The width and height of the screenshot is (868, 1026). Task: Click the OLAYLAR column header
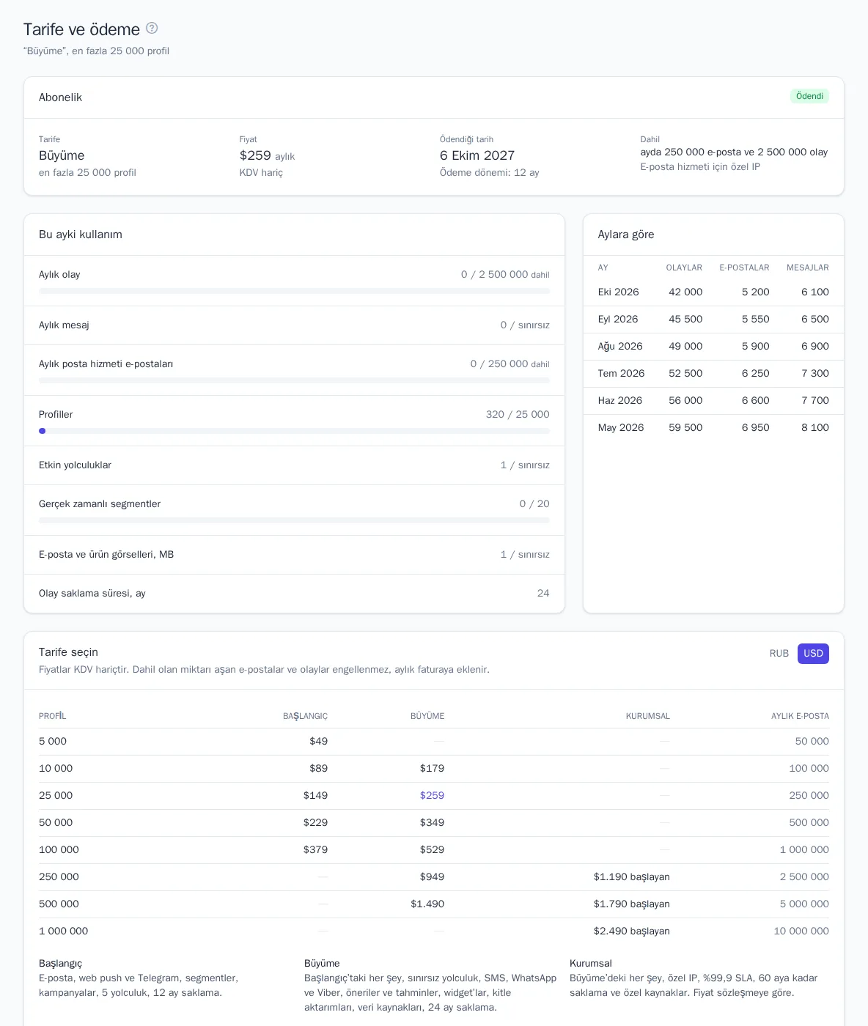point(684,267)
